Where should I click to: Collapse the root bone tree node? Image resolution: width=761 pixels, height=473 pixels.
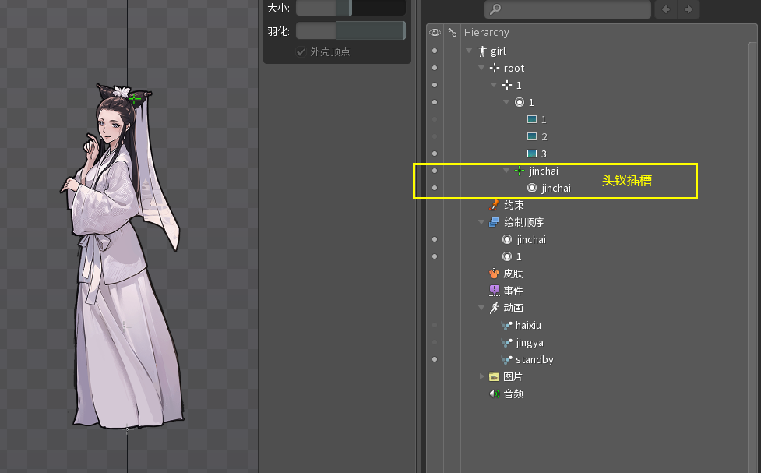(481, 69)
